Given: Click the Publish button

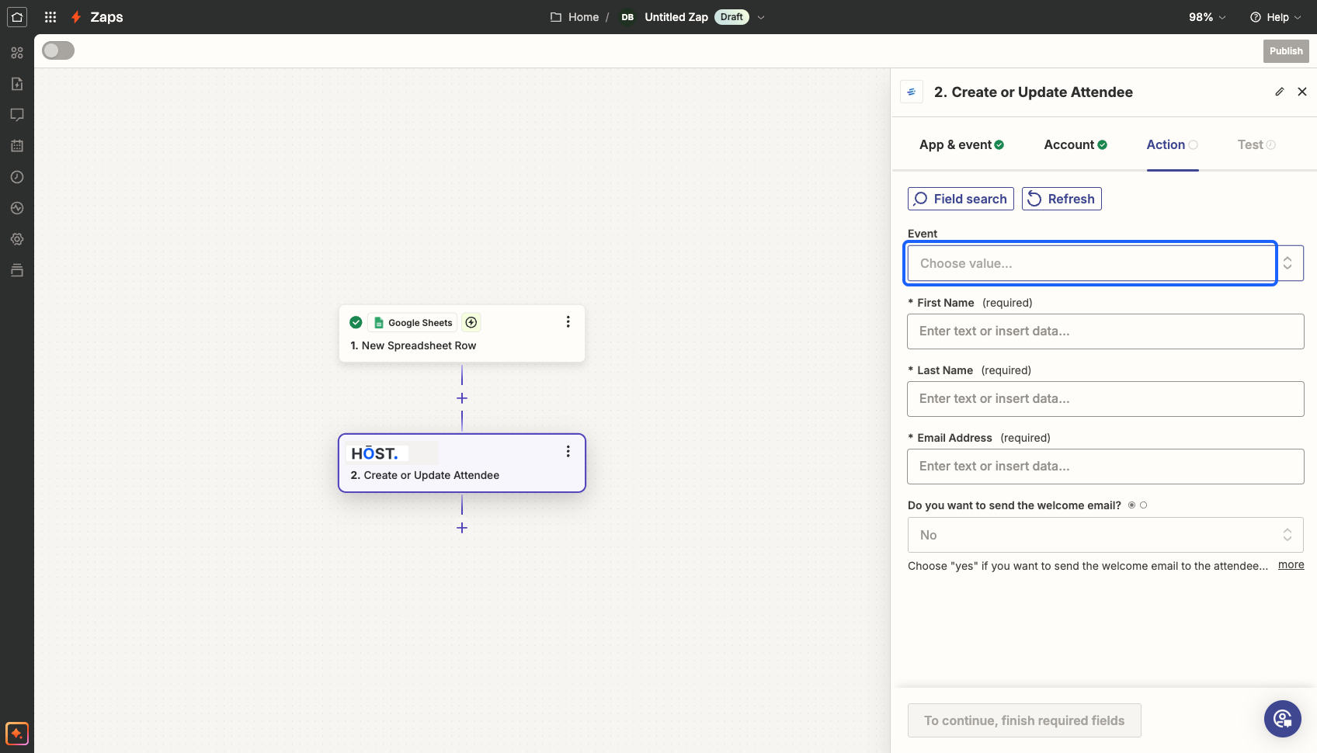Looking at the screenshot, I should (x=1286, y=51).
